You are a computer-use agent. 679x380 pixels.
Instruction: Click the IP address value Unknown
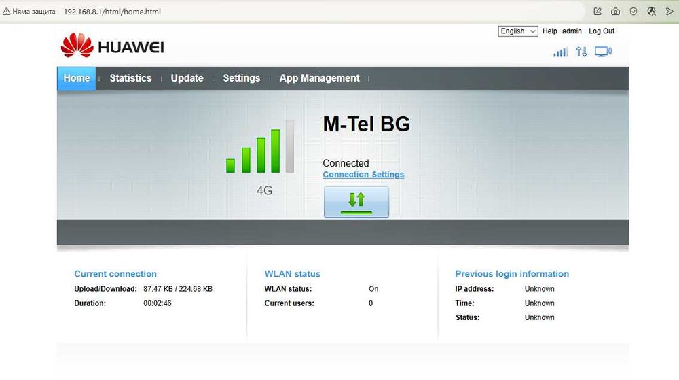click(x=540, y=289)
